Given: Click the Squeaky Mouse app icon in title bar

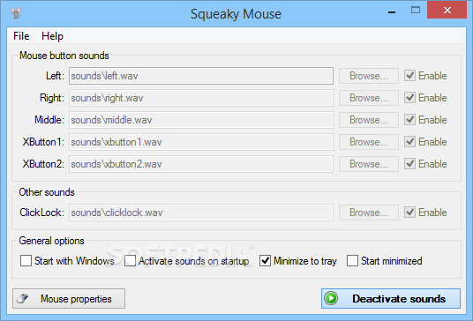Looking at the screenshot, I should [16, 13].
